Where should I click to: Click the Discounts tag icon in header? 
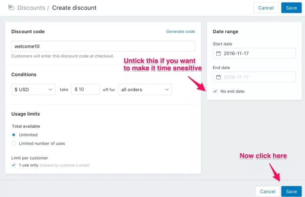(11, 7)
